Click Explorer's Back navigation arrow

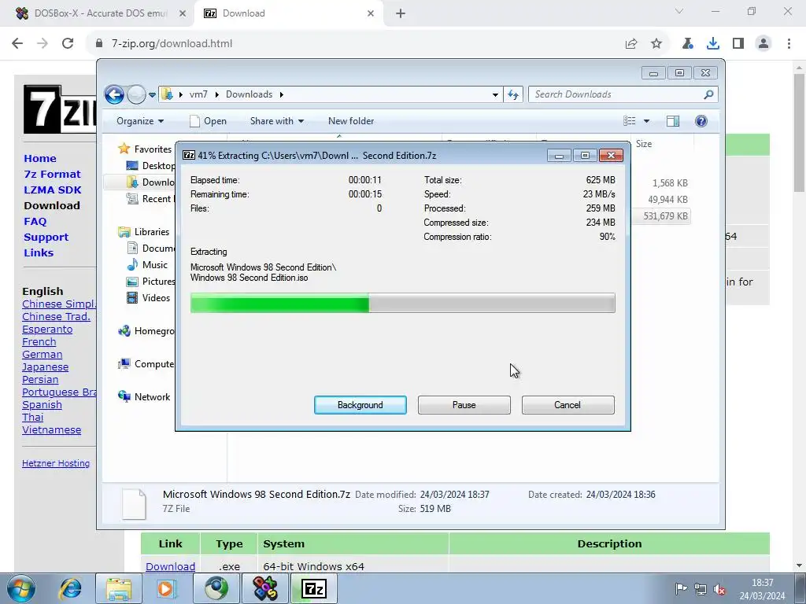[x=114, y=94]
